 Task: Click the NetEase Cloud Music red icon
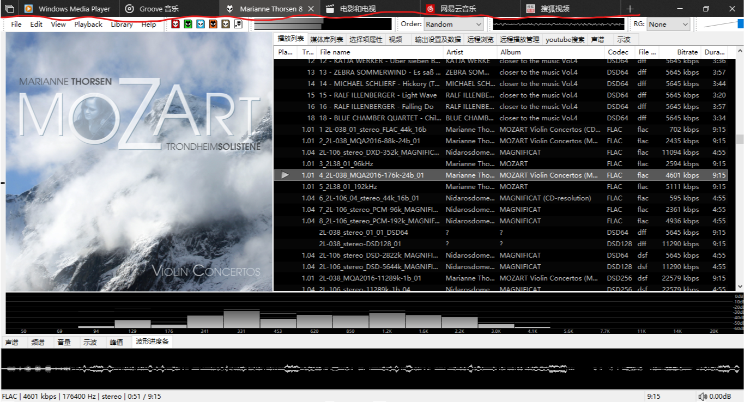(430, 9)
